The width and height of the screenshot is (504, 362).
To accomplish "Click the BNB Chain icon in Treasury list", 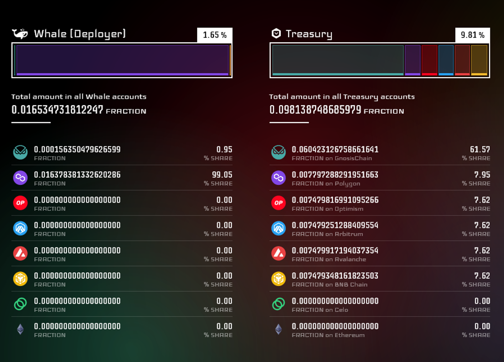I will coord(279,279).
